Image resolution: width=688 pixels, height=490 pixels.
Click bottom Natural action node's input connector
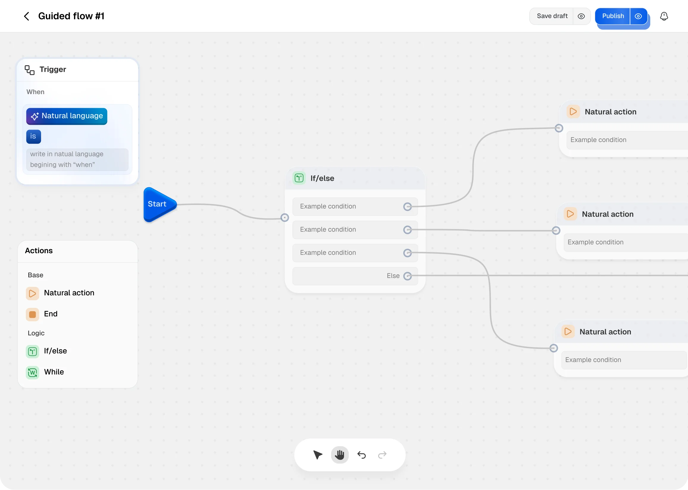553,349
